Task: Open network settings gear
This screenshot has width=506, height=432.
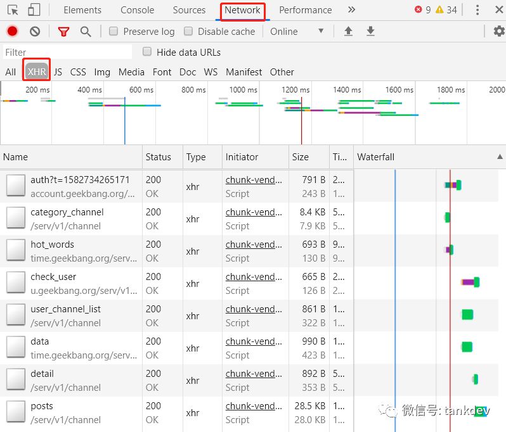Action: (499, 31)
